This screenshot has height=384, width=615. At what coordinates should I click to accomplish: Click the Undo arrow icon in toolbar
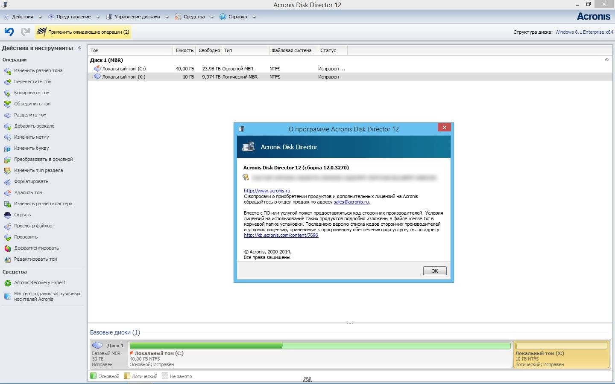click(9, 32)
